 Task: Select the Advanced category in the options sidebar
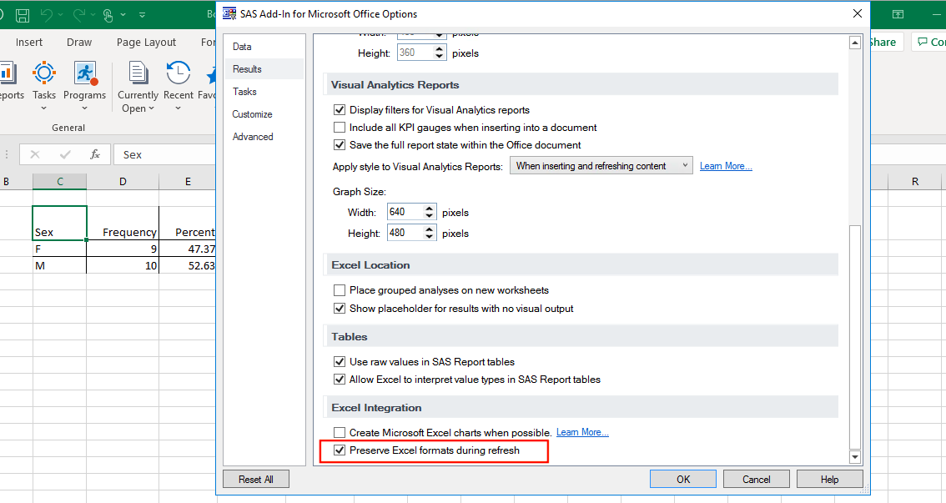pos(253,136)
